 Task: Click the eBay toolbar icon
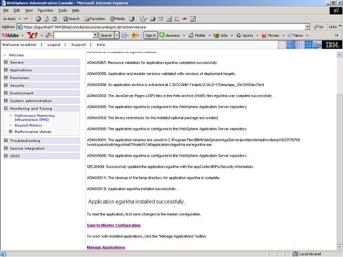click(x=185, y=19)
